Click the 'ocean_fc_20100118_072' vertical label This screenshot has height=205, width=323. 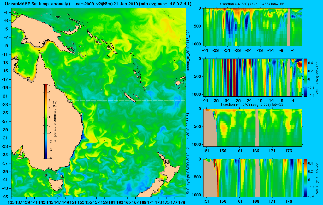point(188,50)
